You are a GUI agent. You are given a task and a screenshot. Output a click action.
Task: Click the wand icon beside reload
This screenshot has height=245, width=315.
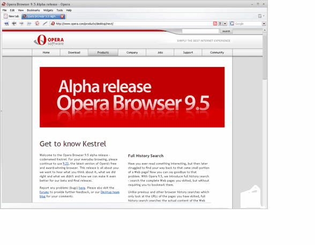pyautogui.click(x=45, y=24)
